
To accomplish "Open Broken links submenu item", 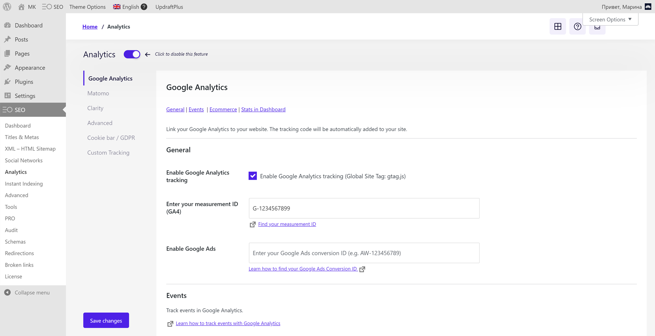I will click(x=19, y=265).
